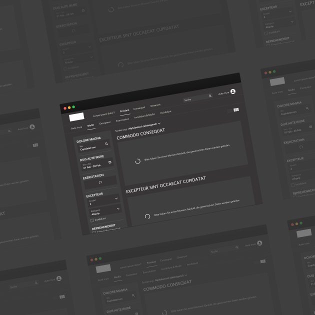This screenshot has width=315, height=315.
Task: Tick the Incididunt checkbox in the front window
Action: [92, 220]
